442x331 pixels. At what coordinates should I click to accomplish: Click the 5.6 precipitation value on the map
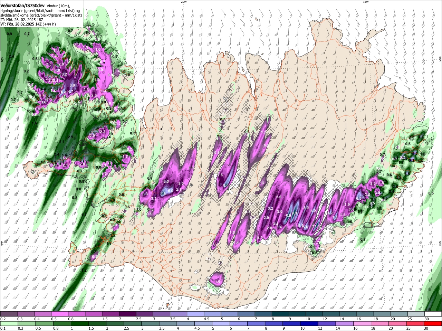click(305, 227)
